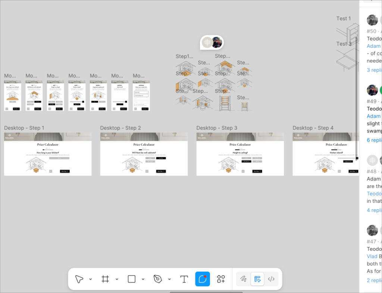This screenshot has height=293, width=382.
Task: Open the Actions and components tool
Action: (221, 279)
